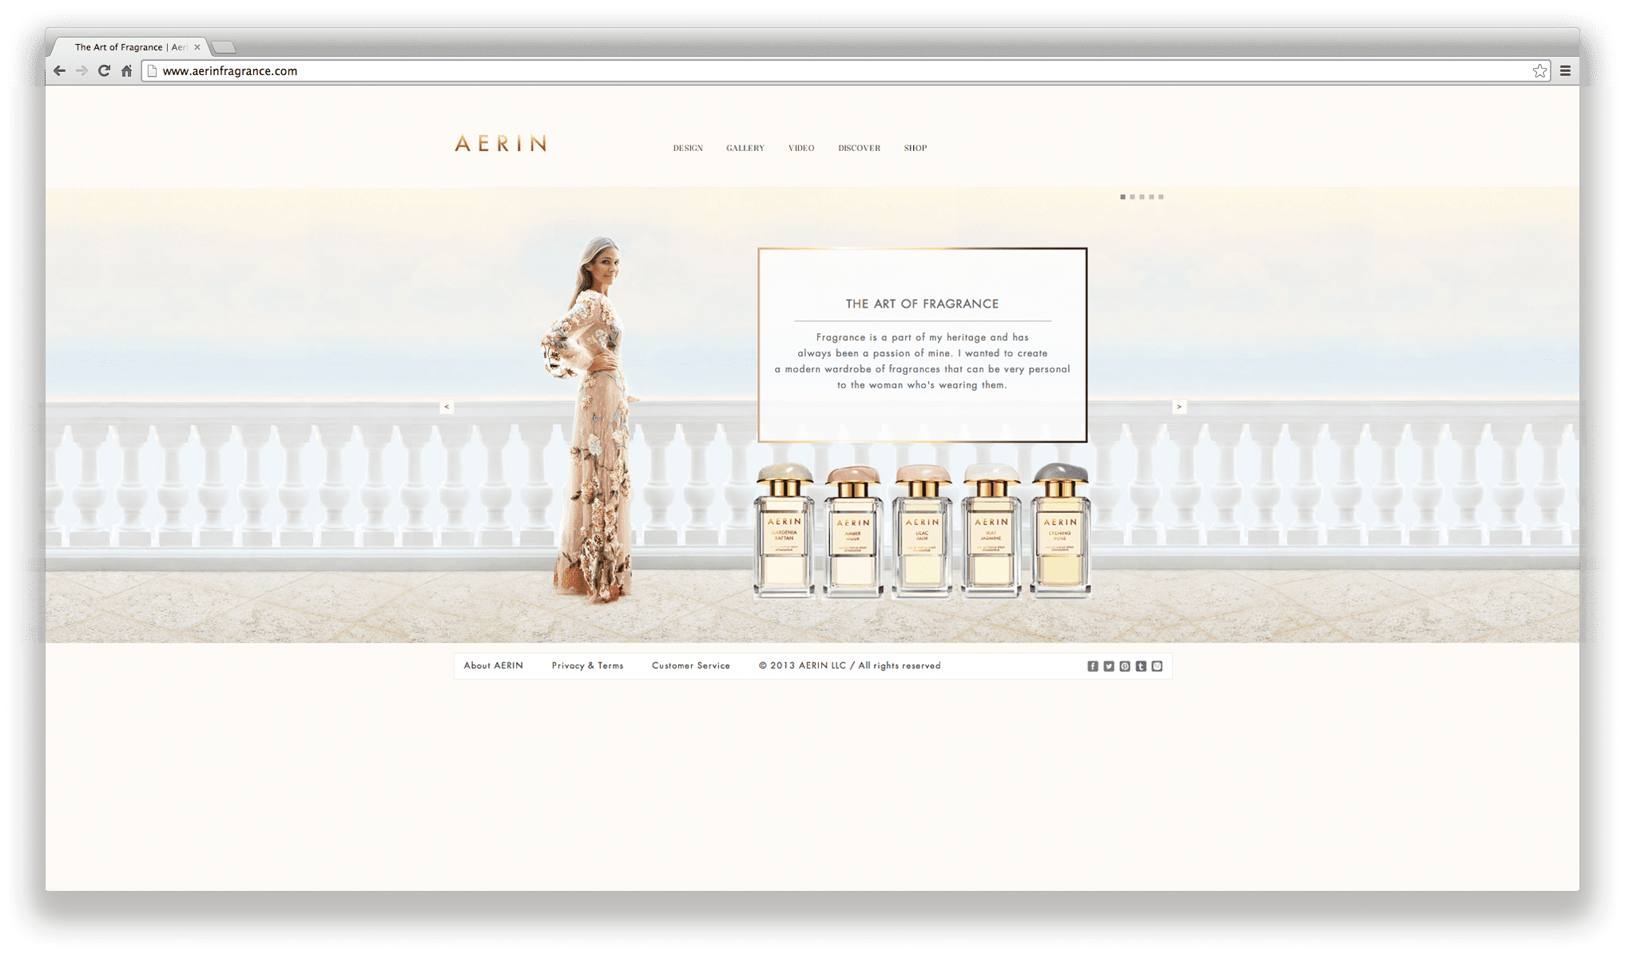The width and height of the screenshot is (1625, 954).
Task: Open the Tumblr icon in footer
Action: [x=1140, y=666]
